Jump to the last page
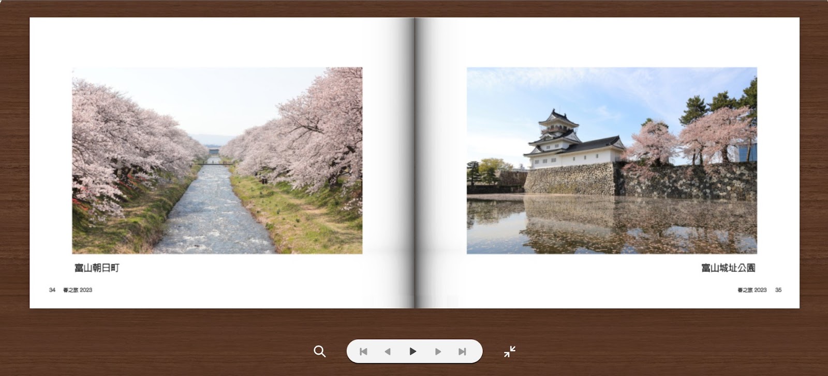This screenshot has height=376, width=828. (x=462, y=352)
